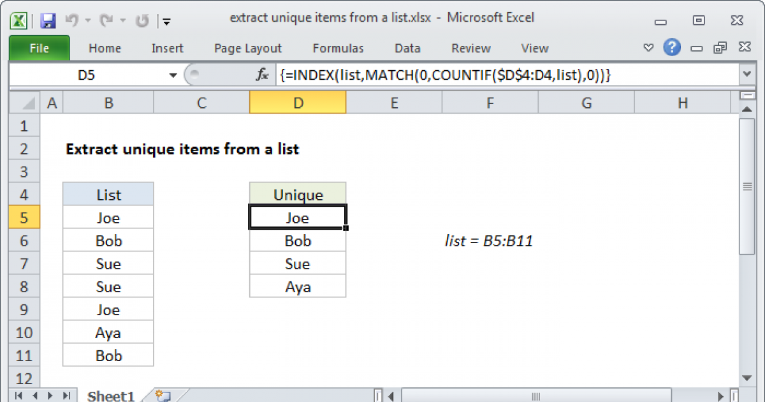The image size is (765, 402).
Task: Customize the Quick Access Toolbar
Action: [166, 21]
